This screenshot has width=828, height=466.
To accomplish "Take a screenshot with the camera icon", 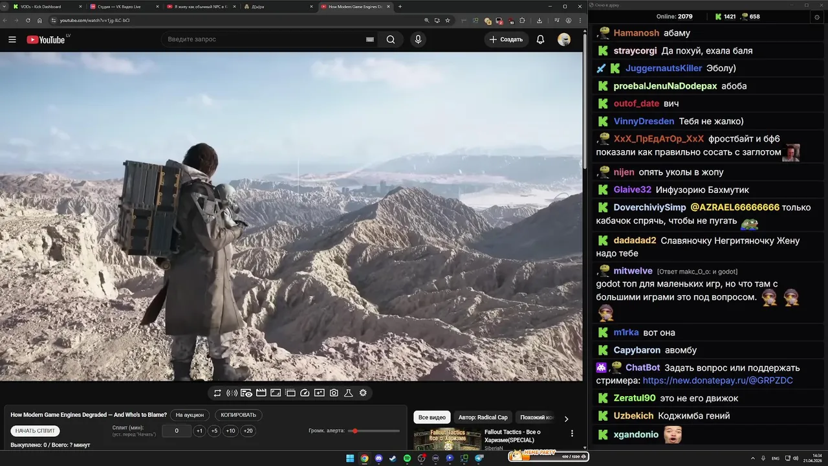I will tap(334, 393).
